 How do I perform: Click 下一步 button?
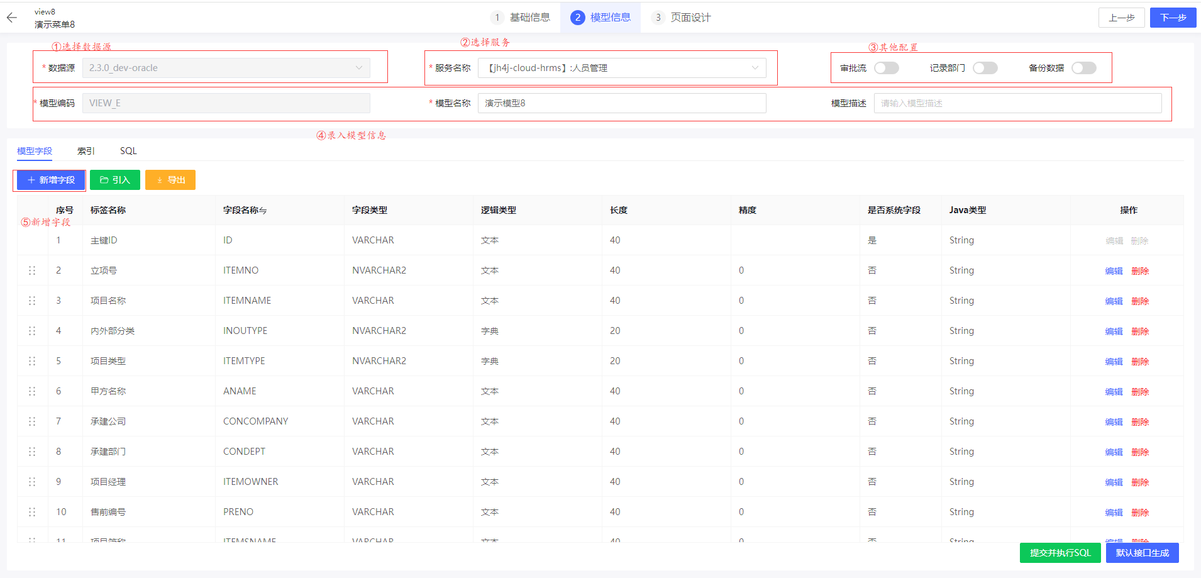pos(1173,18)
